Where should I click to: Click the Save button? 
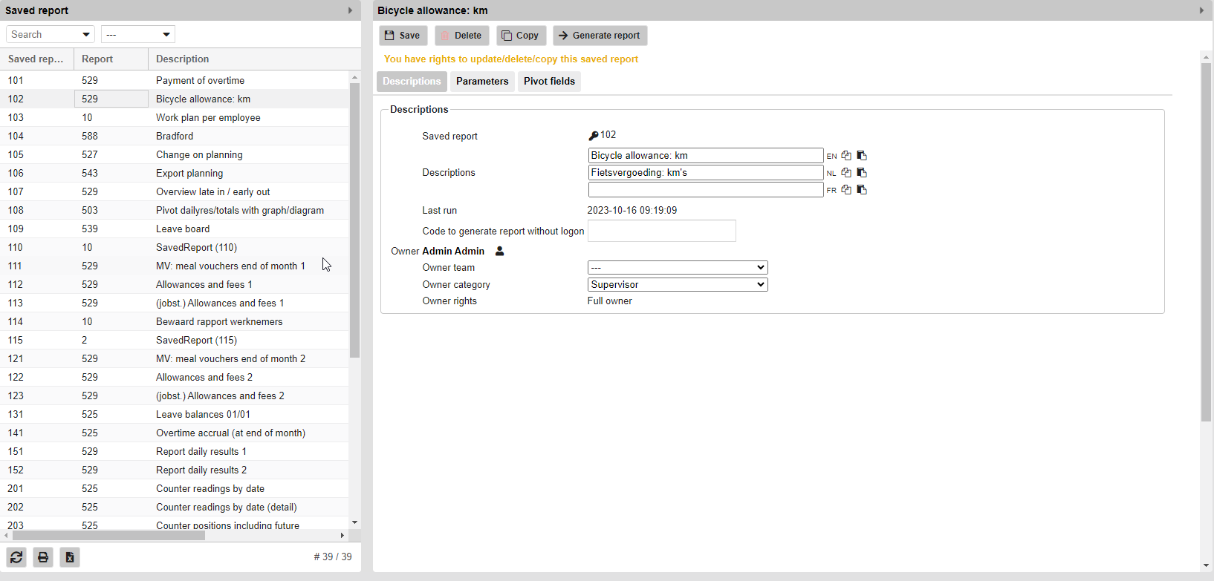(x=403, y=36)
